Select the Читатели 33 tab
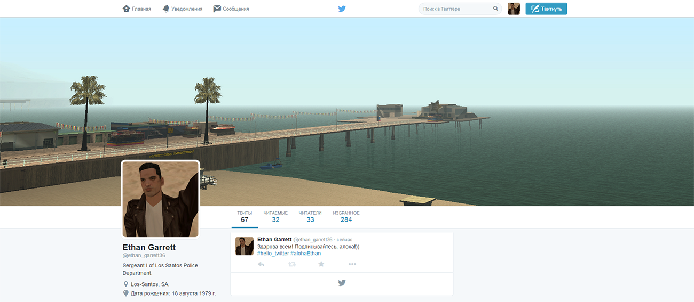 click(310, 217)
